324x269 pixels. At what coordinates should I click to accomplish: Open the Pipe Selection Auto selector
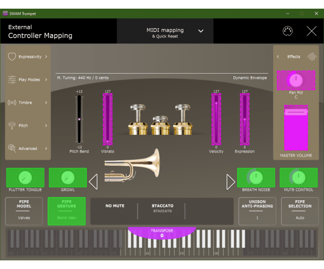coord(300,211)
